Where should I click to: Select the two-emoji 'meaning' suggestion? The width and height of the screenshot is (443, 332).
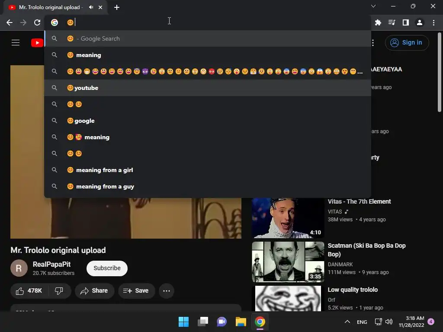coord(208,137)
